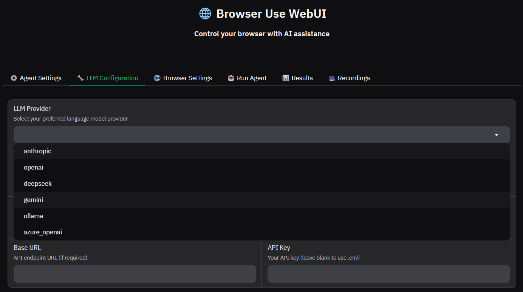The width and height of the screenshot is (523, 292).
Task: Click the API Key label
Action: (279, 248)
